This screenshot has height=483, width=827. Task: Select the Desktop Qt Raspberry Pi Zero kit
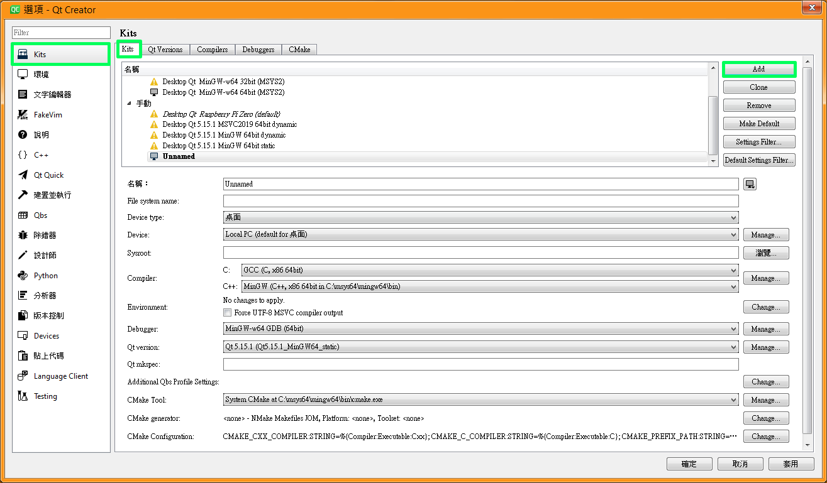[213, 114]
